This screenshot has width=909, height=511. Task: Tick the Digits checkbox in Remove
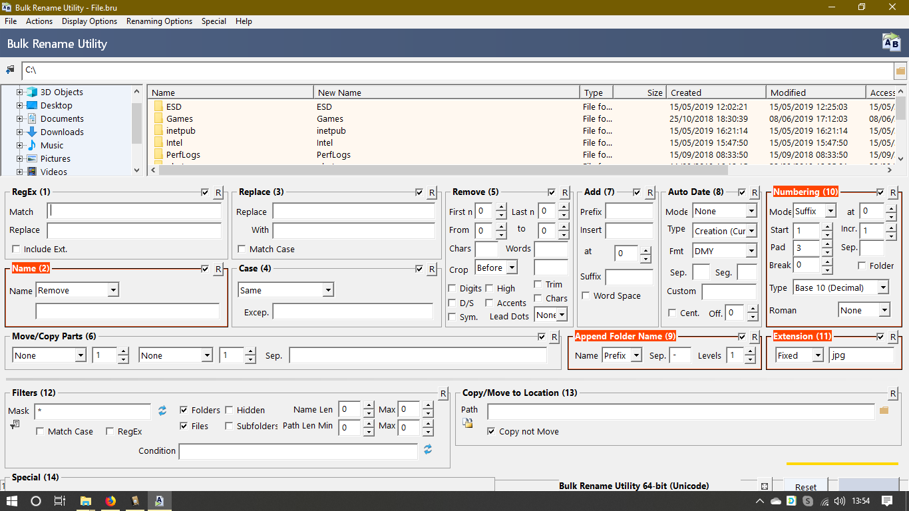point(453,289)
